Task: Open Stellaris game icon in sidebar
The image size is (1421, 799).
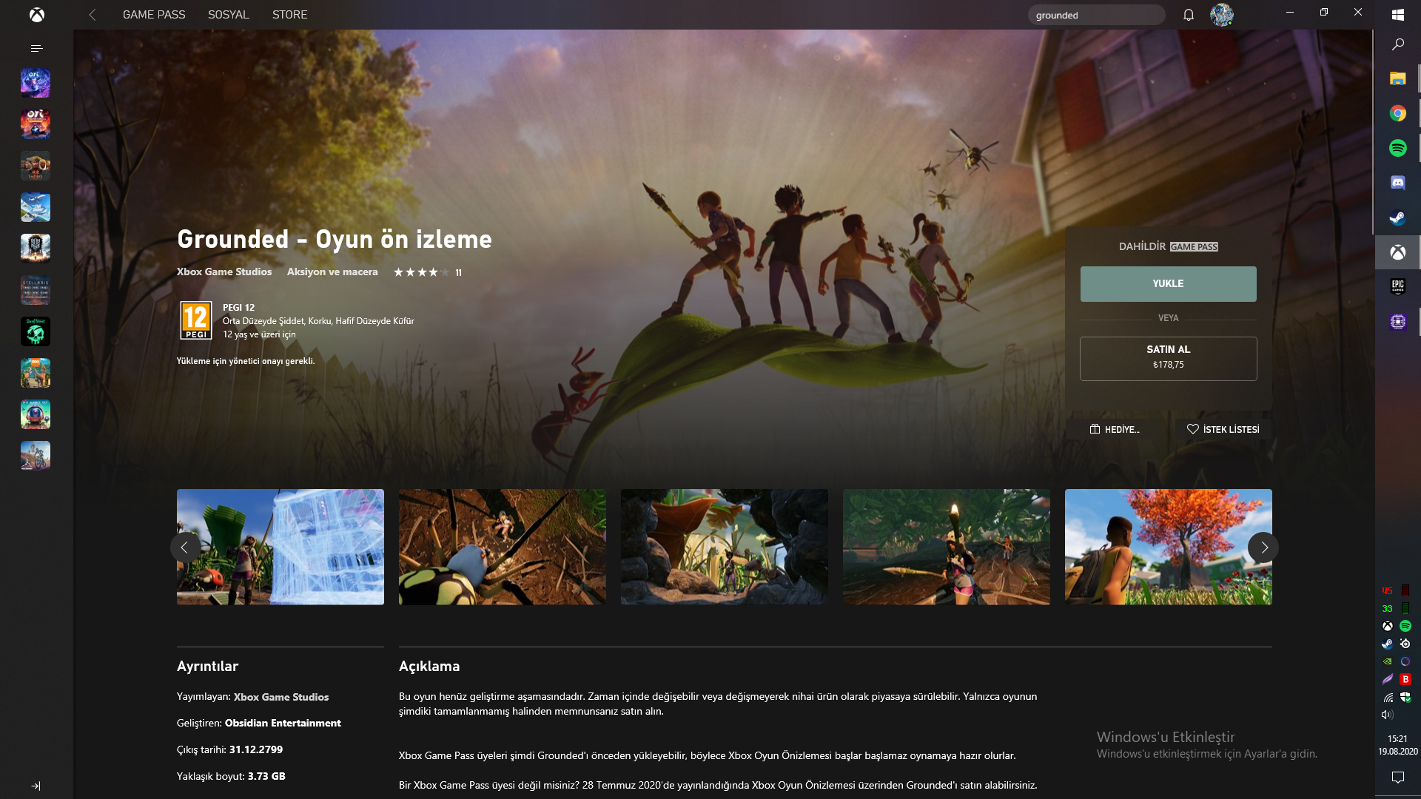Action: tap(36, 290)
